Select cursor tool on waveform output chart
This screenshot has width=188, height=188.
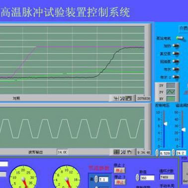coord(116,152)
